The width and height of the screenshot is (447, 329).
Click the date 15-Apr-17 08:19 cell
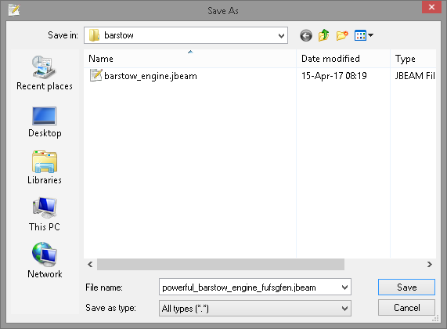(334, 76)
